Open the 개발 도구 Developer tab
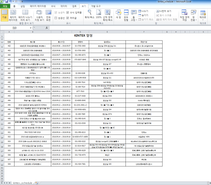Screen dimensions: 211x185 point(96,6)
